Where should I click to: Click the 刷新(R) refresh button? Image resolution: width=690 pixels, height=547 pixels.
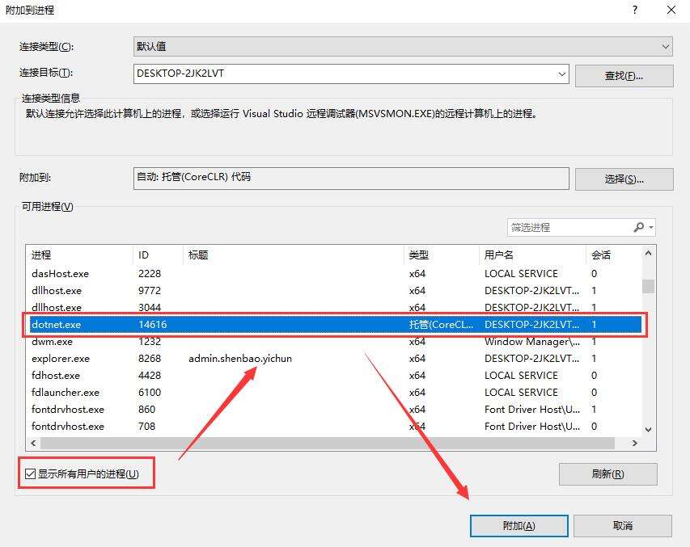tap(608, 474)
